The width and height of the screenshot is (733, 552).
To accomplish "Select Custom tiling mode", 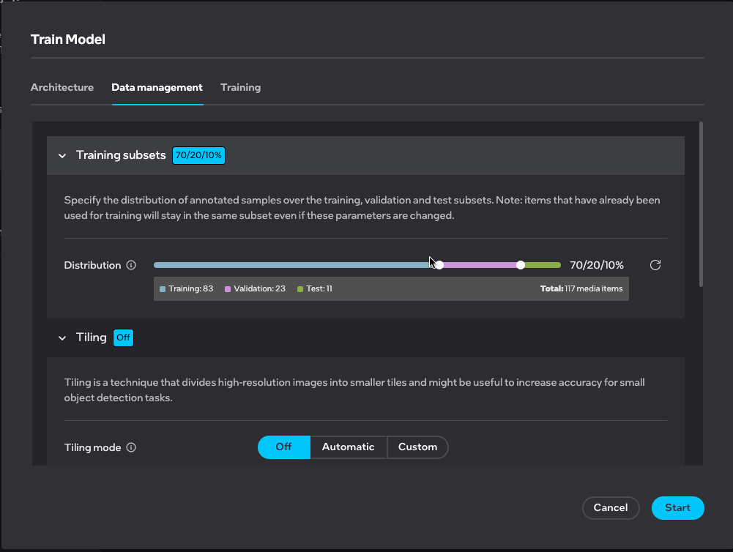I will (417, 447).
